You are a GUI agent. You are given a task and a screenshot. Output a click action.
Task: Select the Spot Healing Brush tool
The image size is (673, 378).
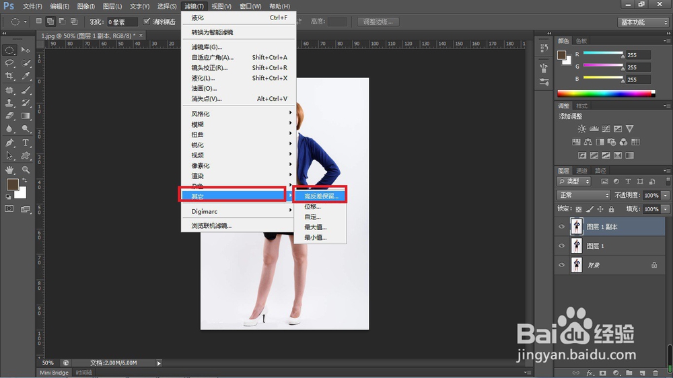tap(9, 90)
